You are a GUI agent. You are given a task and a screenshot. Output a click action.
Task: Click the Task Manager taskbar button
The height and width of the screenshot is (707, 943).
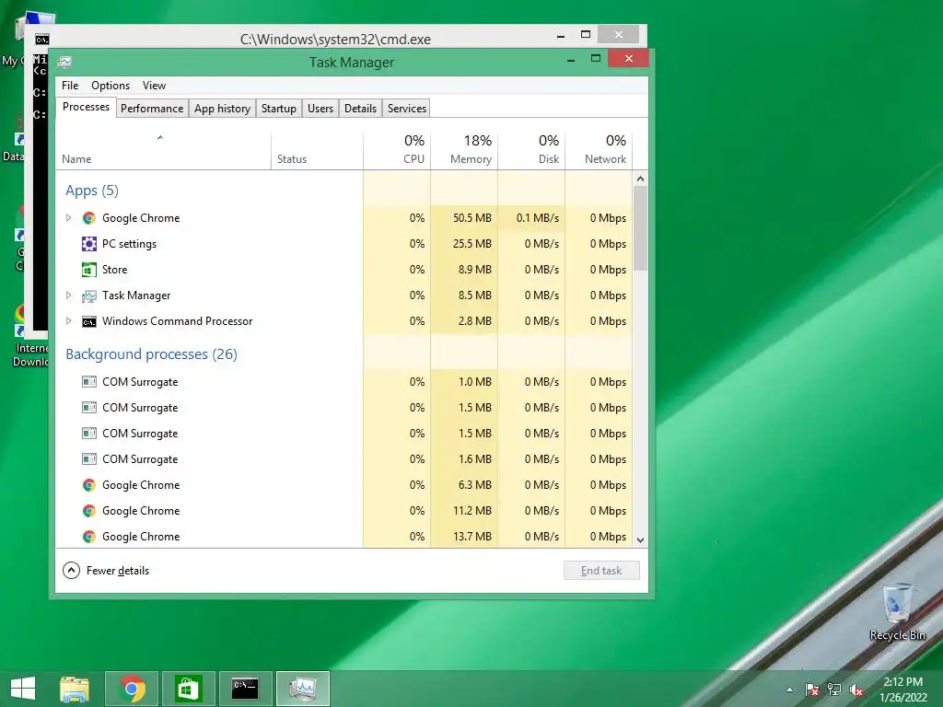point(302,689)
